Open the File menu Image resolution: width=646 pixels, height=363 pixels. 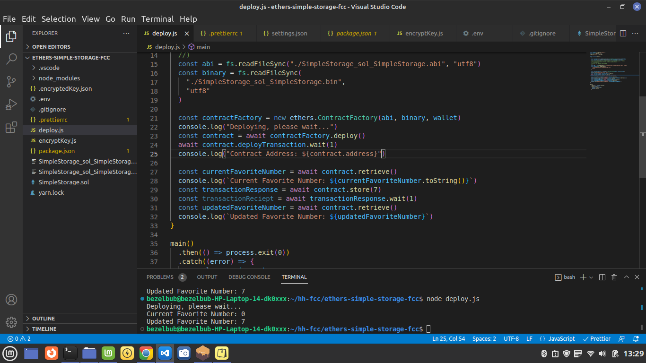9,19
